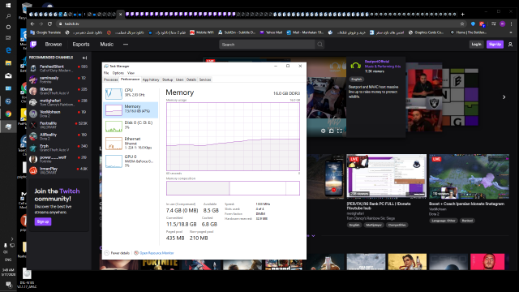The image size is (519, 292).
Task: Open the Yahoo Mail bookmark
Action: [271, 32]
